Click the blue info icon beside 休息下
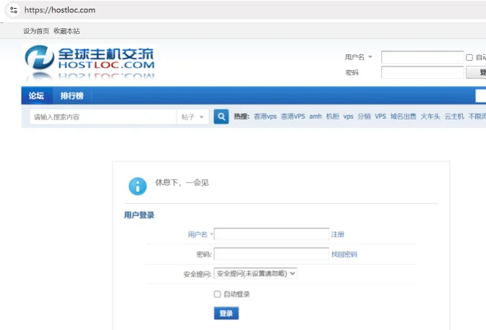This screenshot has width=486, height=330. tap(137, 186)
